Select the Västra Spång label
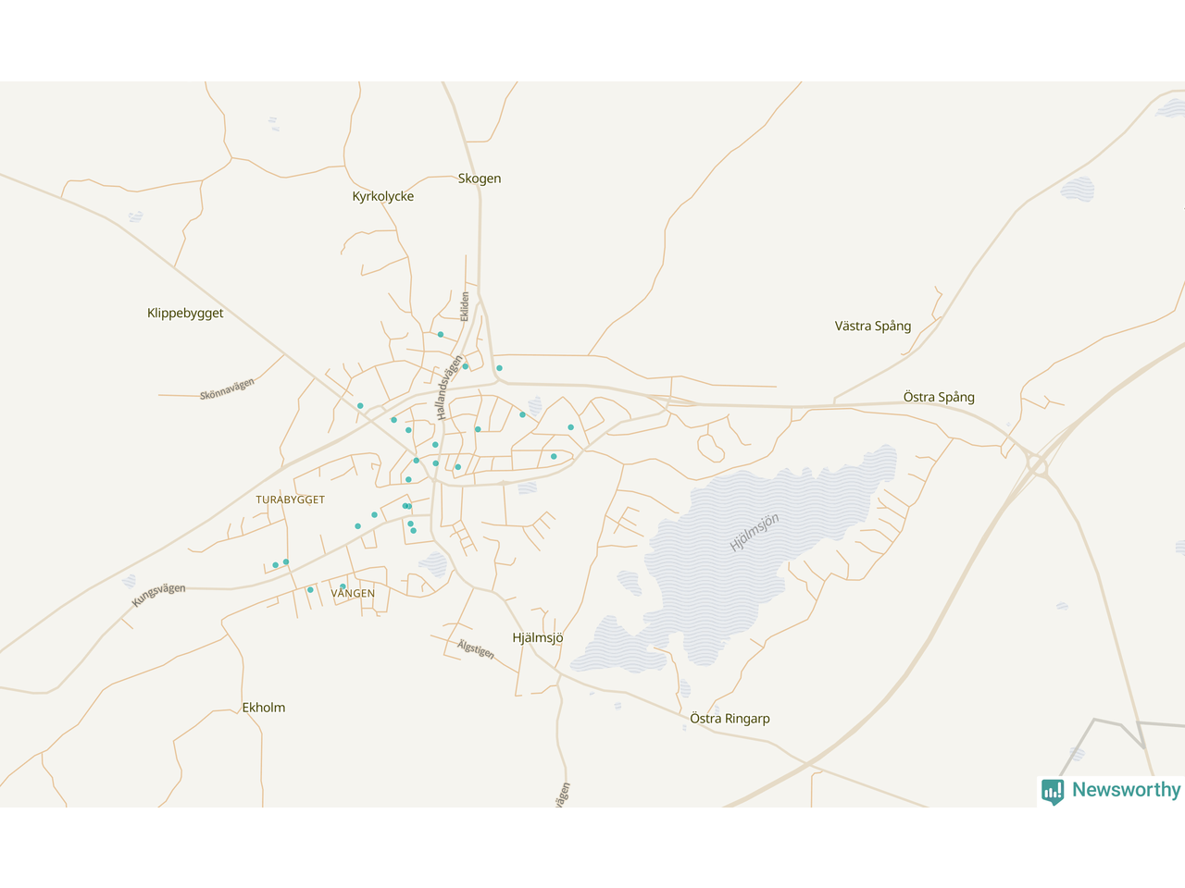This screenshot has width=1185, height=888. coord(873,326)
